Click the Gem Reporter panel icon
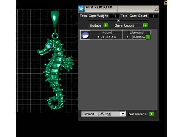This screenshot has height=137, width=183. point(81,9)
